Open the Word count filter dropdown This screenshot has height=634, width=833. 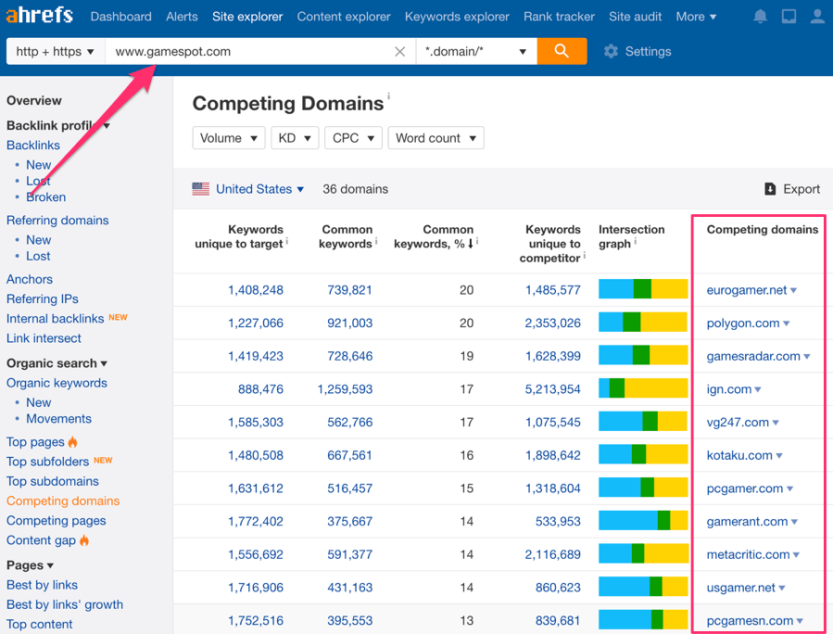pyautogui.click(x=435, y=138)
